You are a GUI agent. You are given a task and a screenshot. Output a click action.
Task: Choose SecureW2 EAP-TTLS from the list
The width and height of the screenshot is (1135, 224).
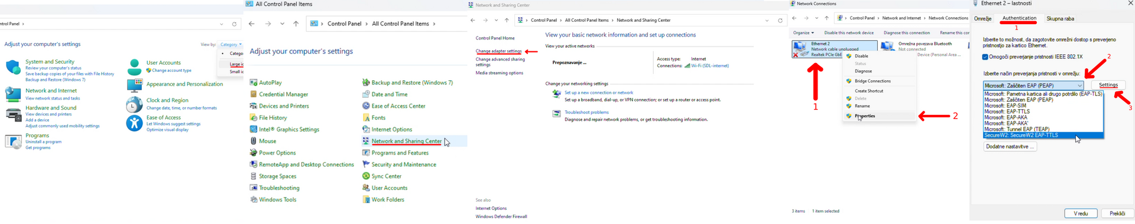pyautogui.click(x=1043, y=136)
